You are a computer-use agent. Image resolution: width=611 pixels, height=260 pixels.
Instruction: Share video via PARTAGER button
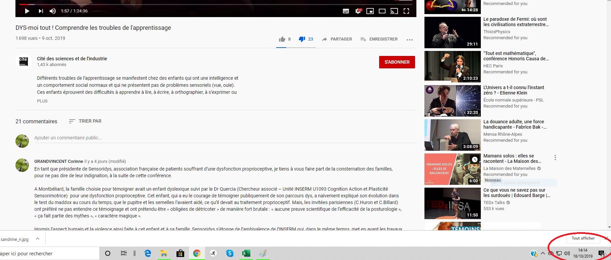[337, 39]
